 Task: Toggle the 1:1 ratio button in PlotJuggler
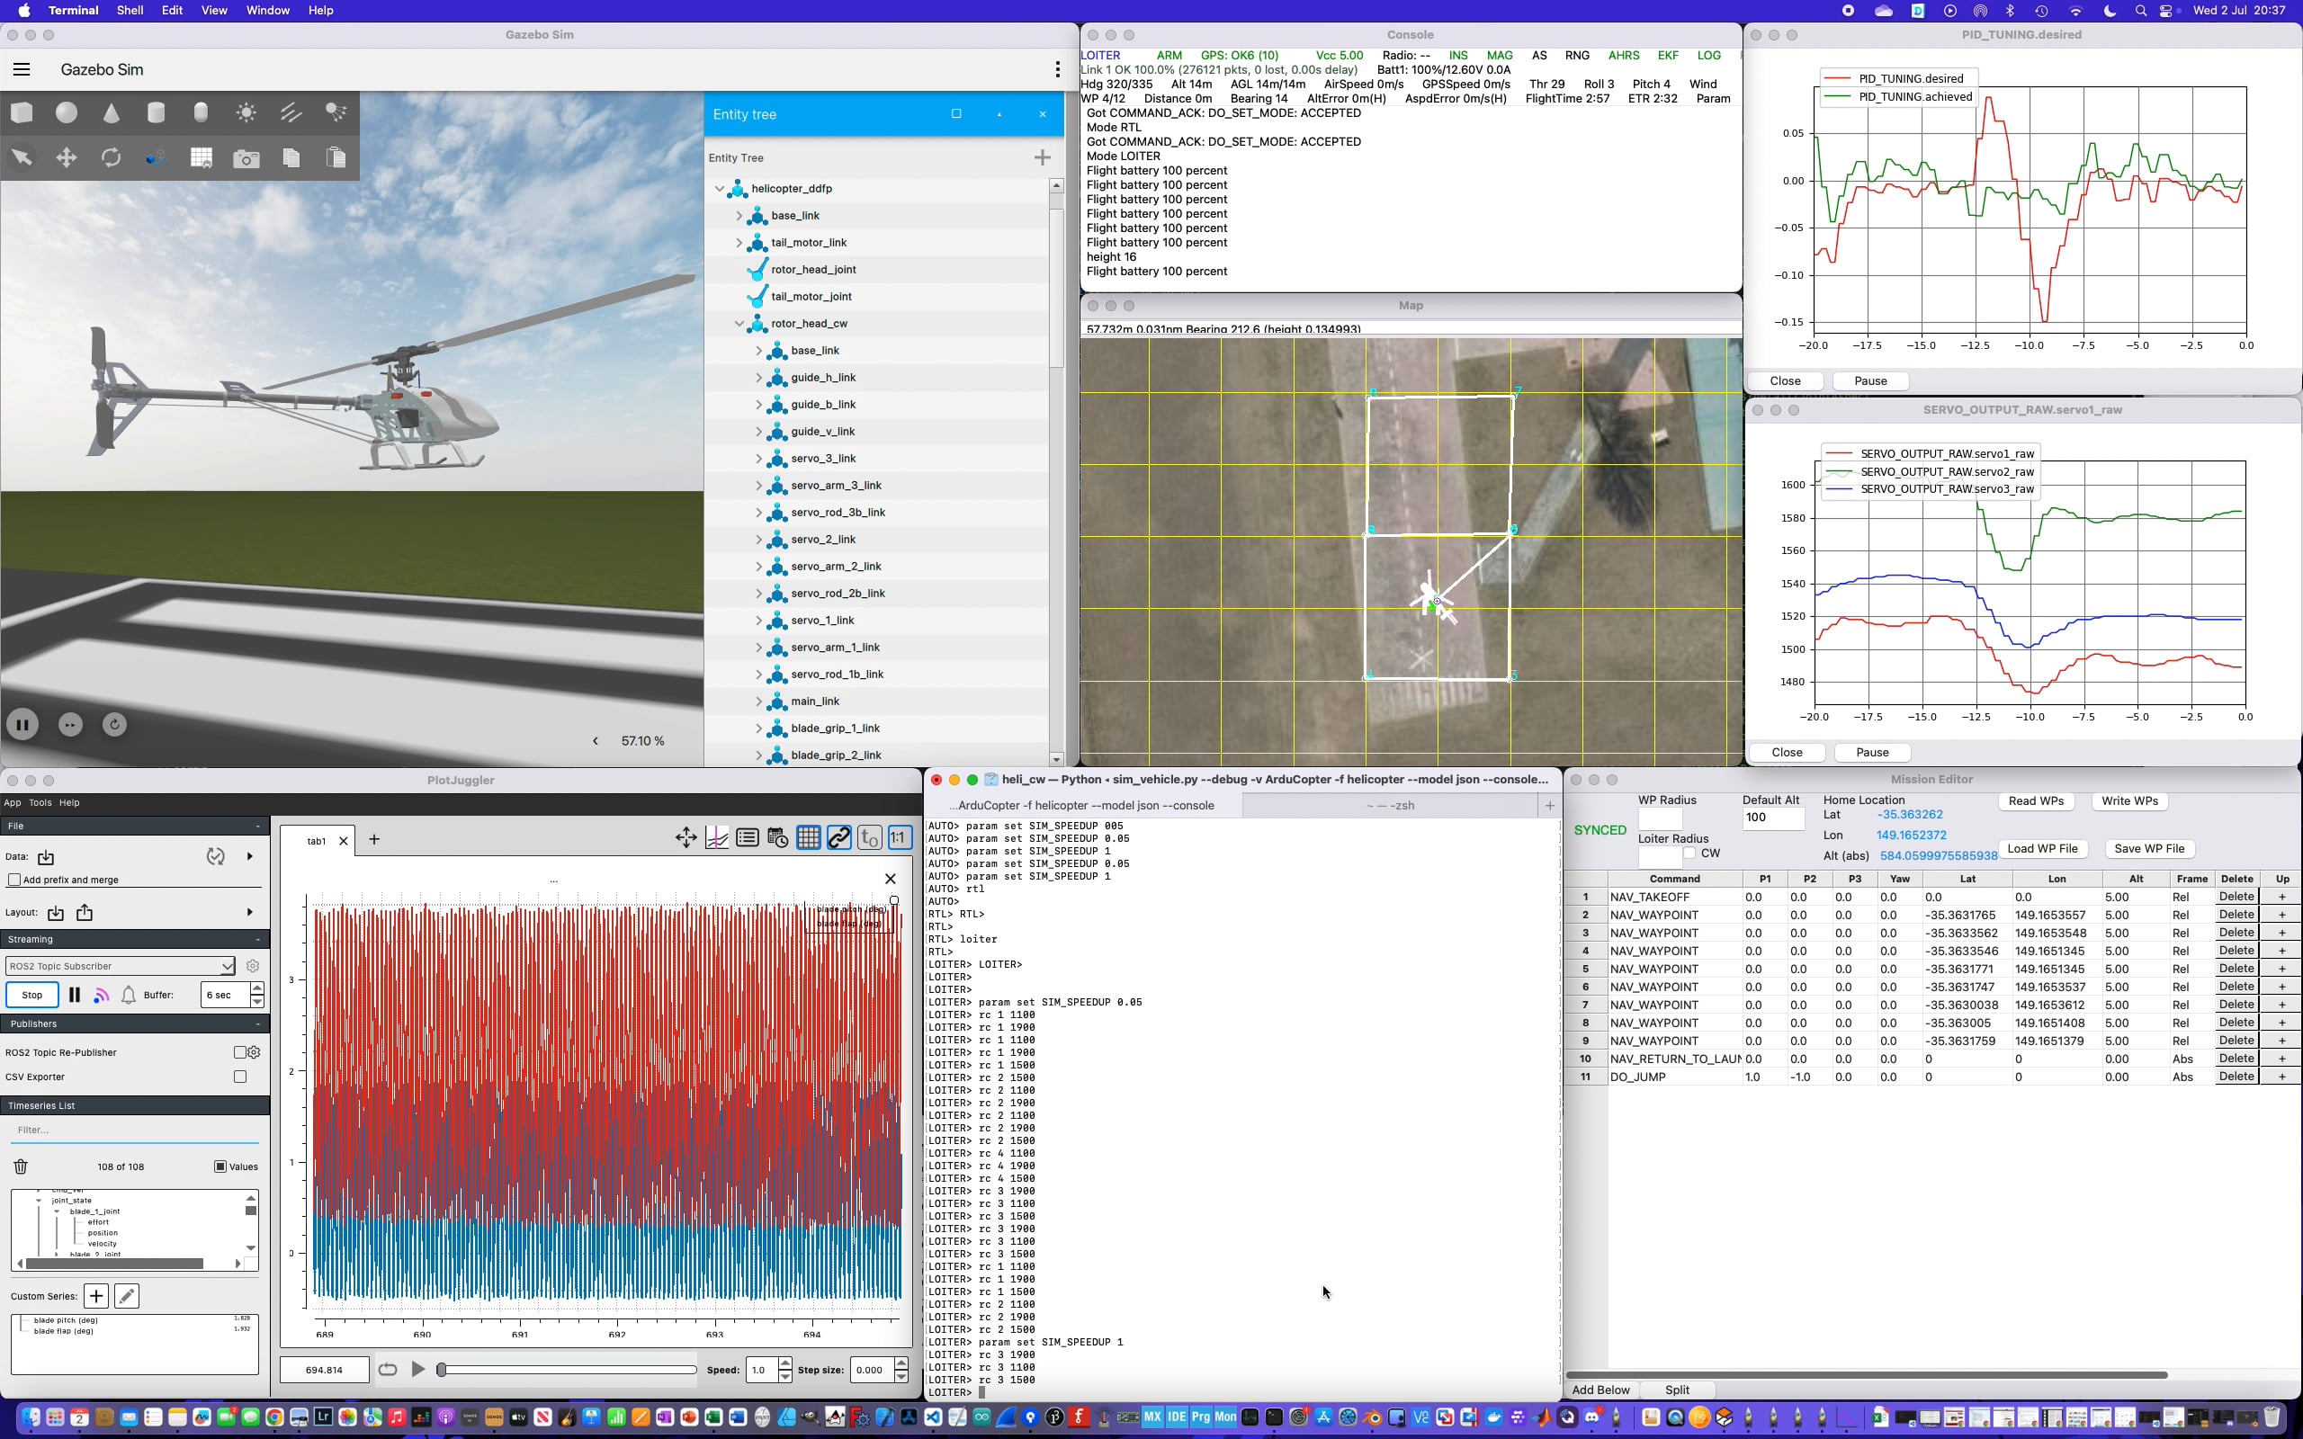pyautogui.click(x=900, y=837)
